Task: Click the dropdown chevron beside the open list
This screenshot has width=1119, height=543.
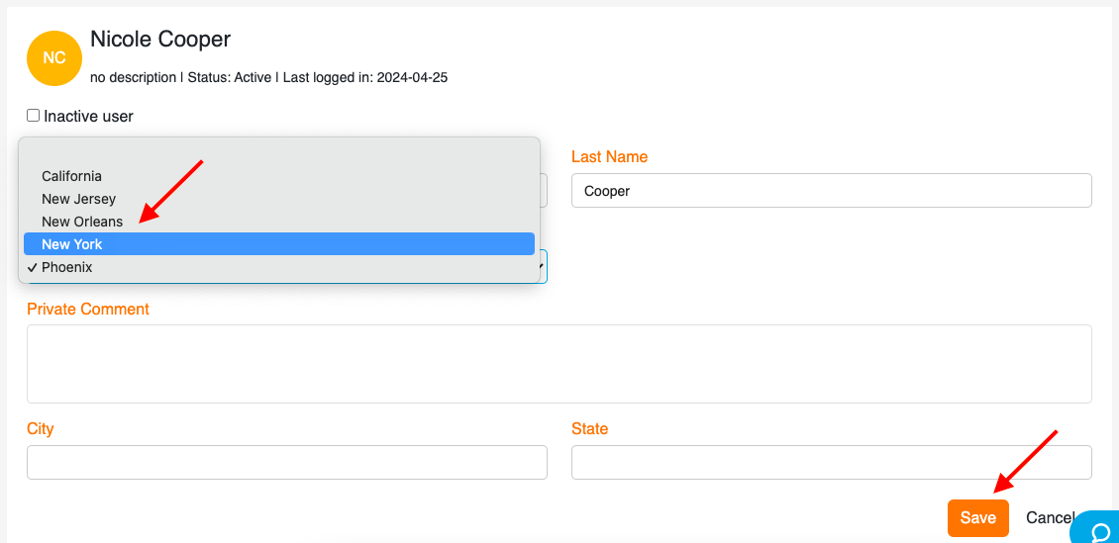Action: 543,267
